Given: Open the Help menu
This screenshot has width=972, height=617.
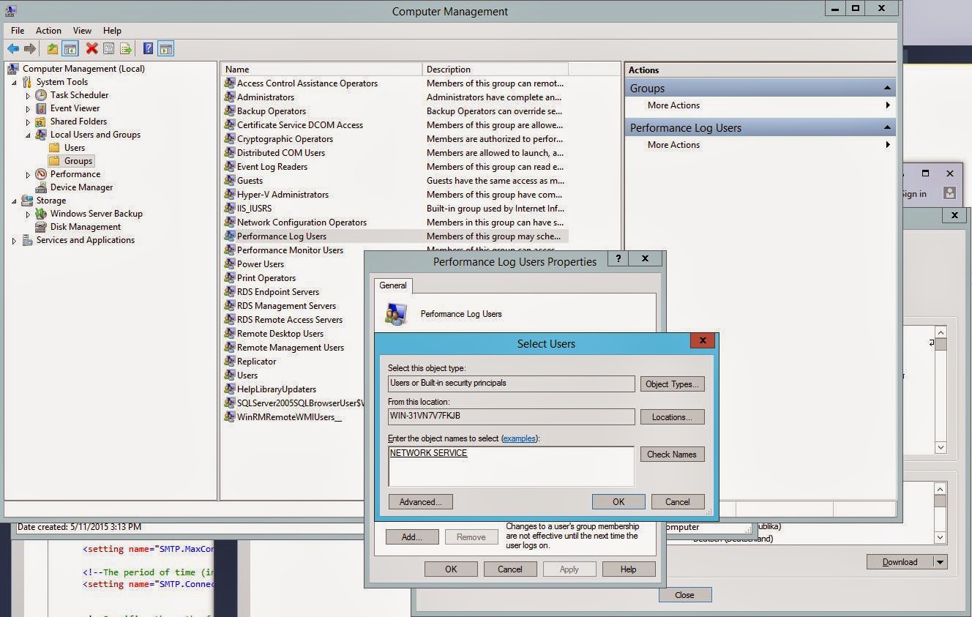Looking at the screenshot, I should (112, 31).
